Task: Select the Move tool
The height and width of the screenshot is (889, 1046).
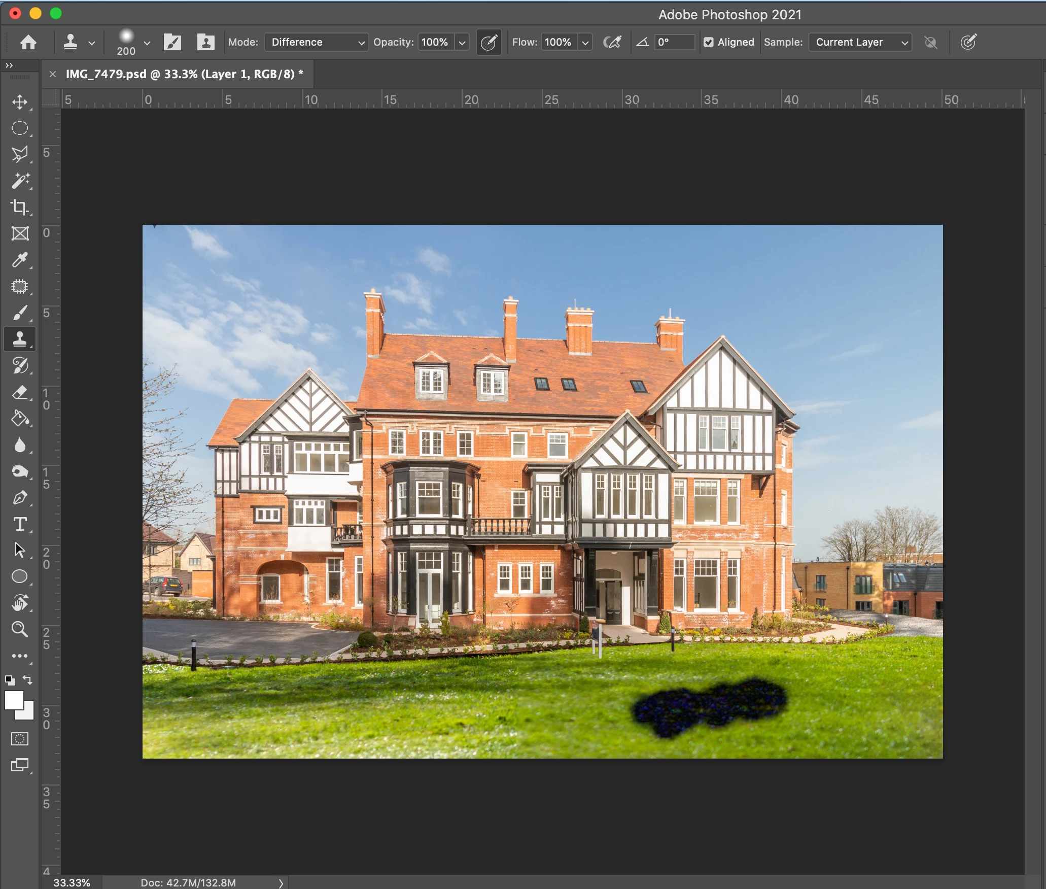Action: (x=20, y=102)
